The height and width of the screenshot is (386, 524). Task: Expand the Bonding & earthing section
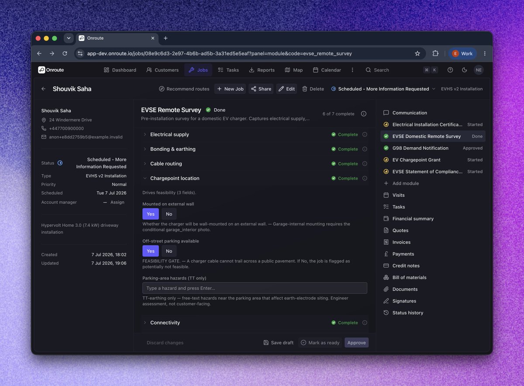[x=255, y=149]
